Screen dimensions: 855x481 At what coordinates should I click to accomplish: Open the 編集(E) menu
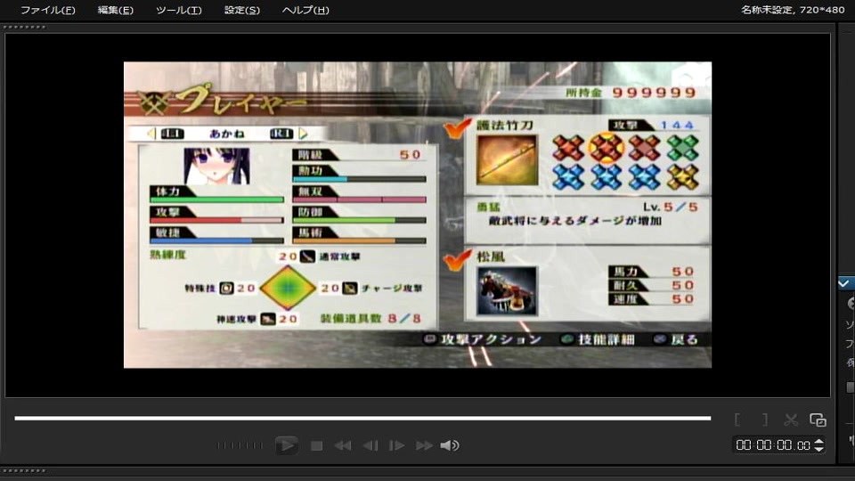(x=115, y=10)
